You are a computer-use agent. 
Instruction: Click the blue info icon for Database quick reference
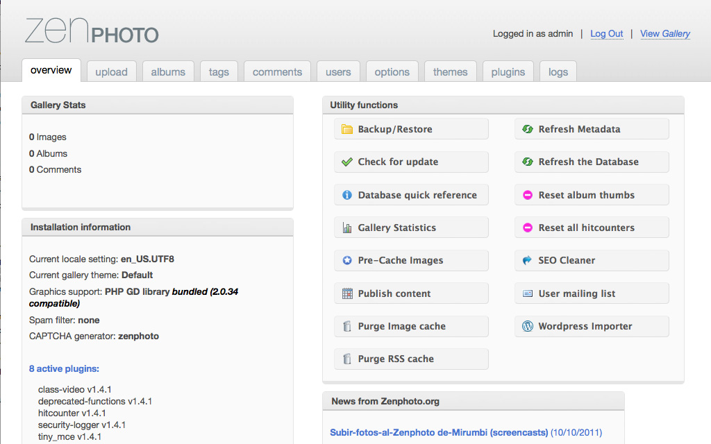(347, 195)
